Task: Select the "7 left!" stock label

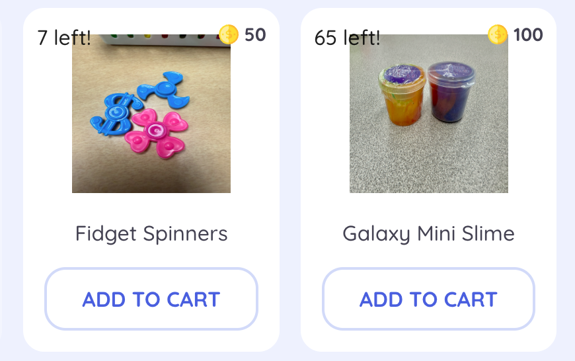Action: 64,38
